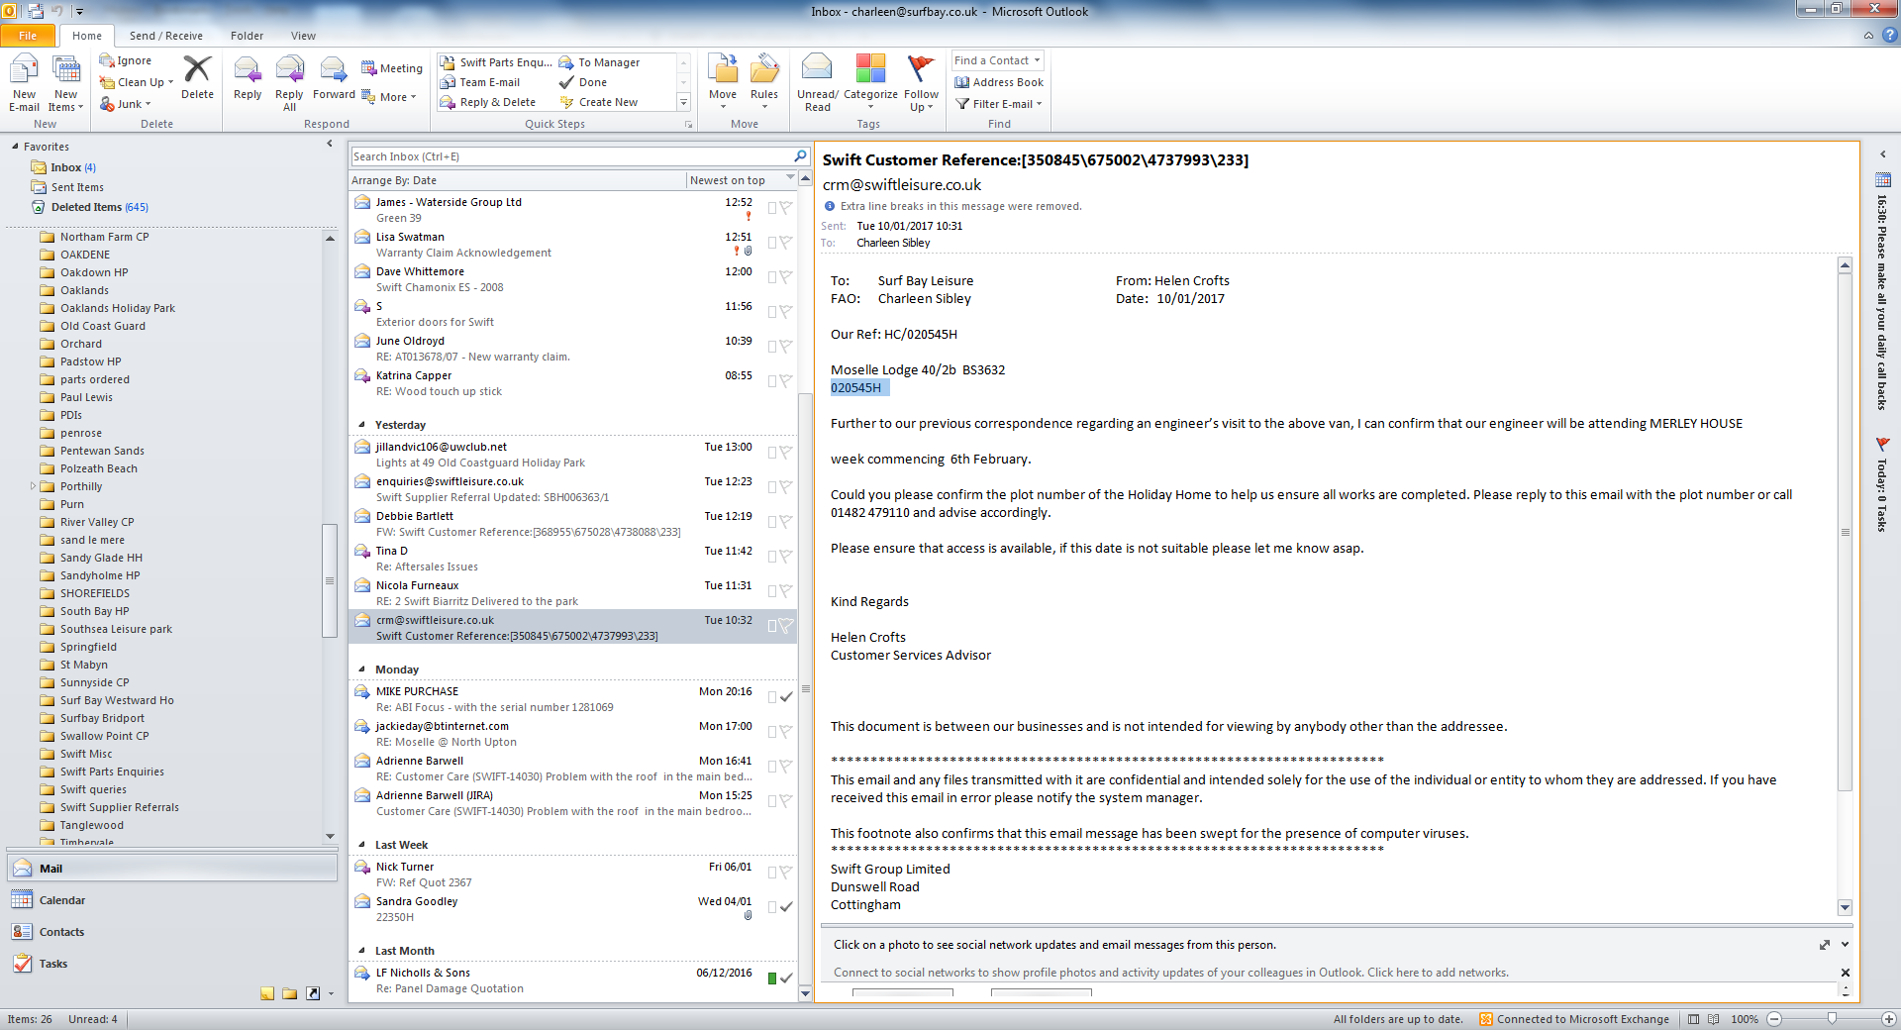The width and height of the screenshot is (1901, 1030).
Task: Switch to the Home tab
Action: 87,36
